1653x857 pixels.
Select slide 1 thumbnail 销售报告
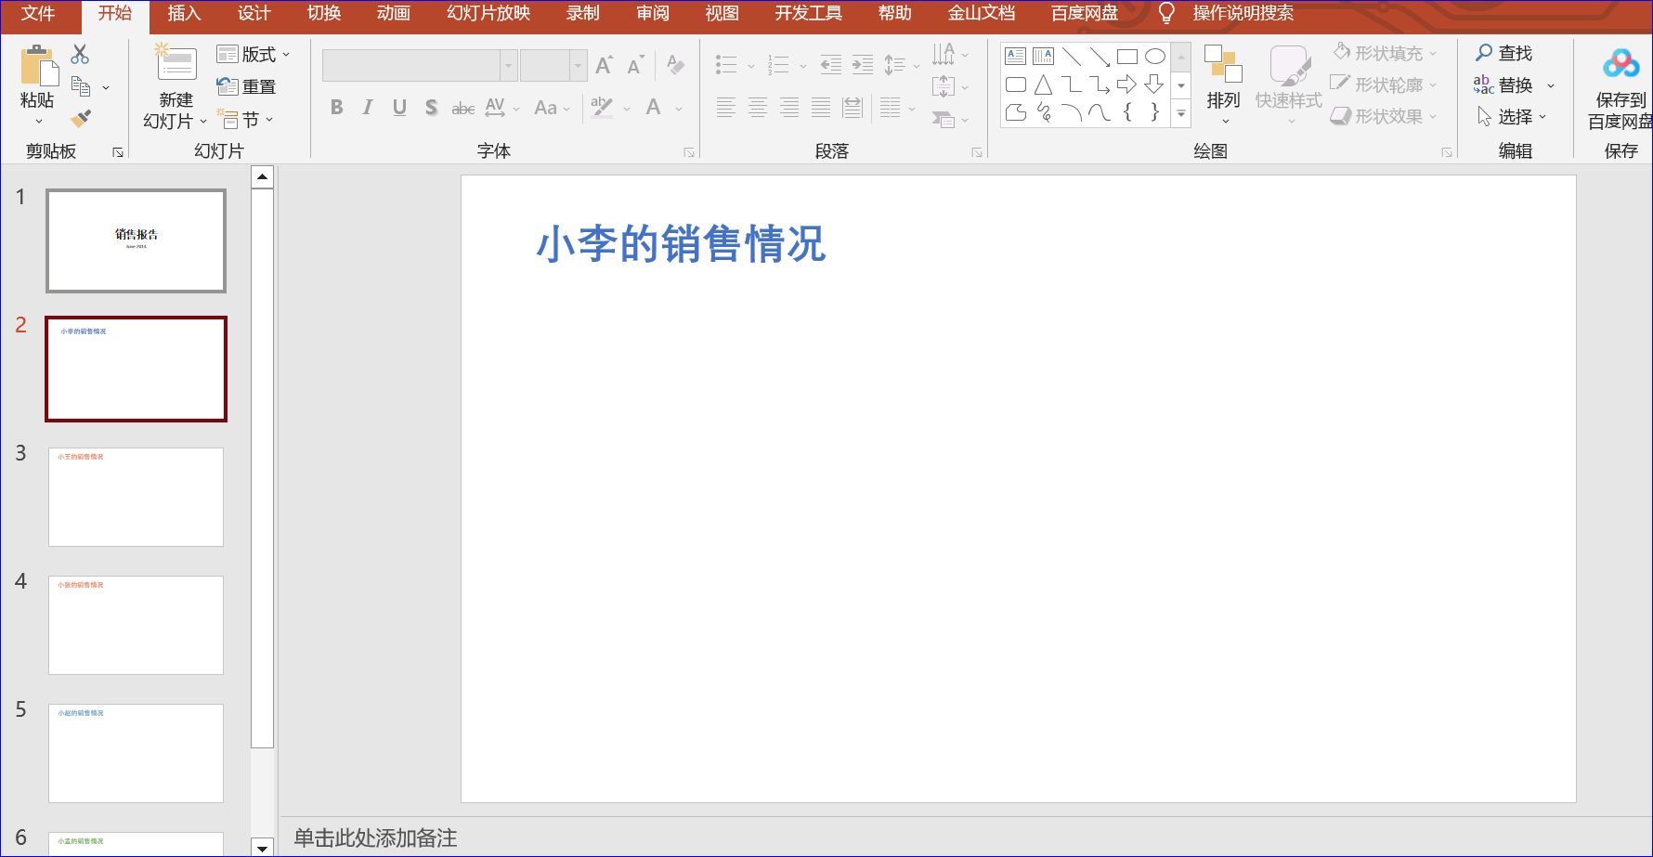pos(137,241)
